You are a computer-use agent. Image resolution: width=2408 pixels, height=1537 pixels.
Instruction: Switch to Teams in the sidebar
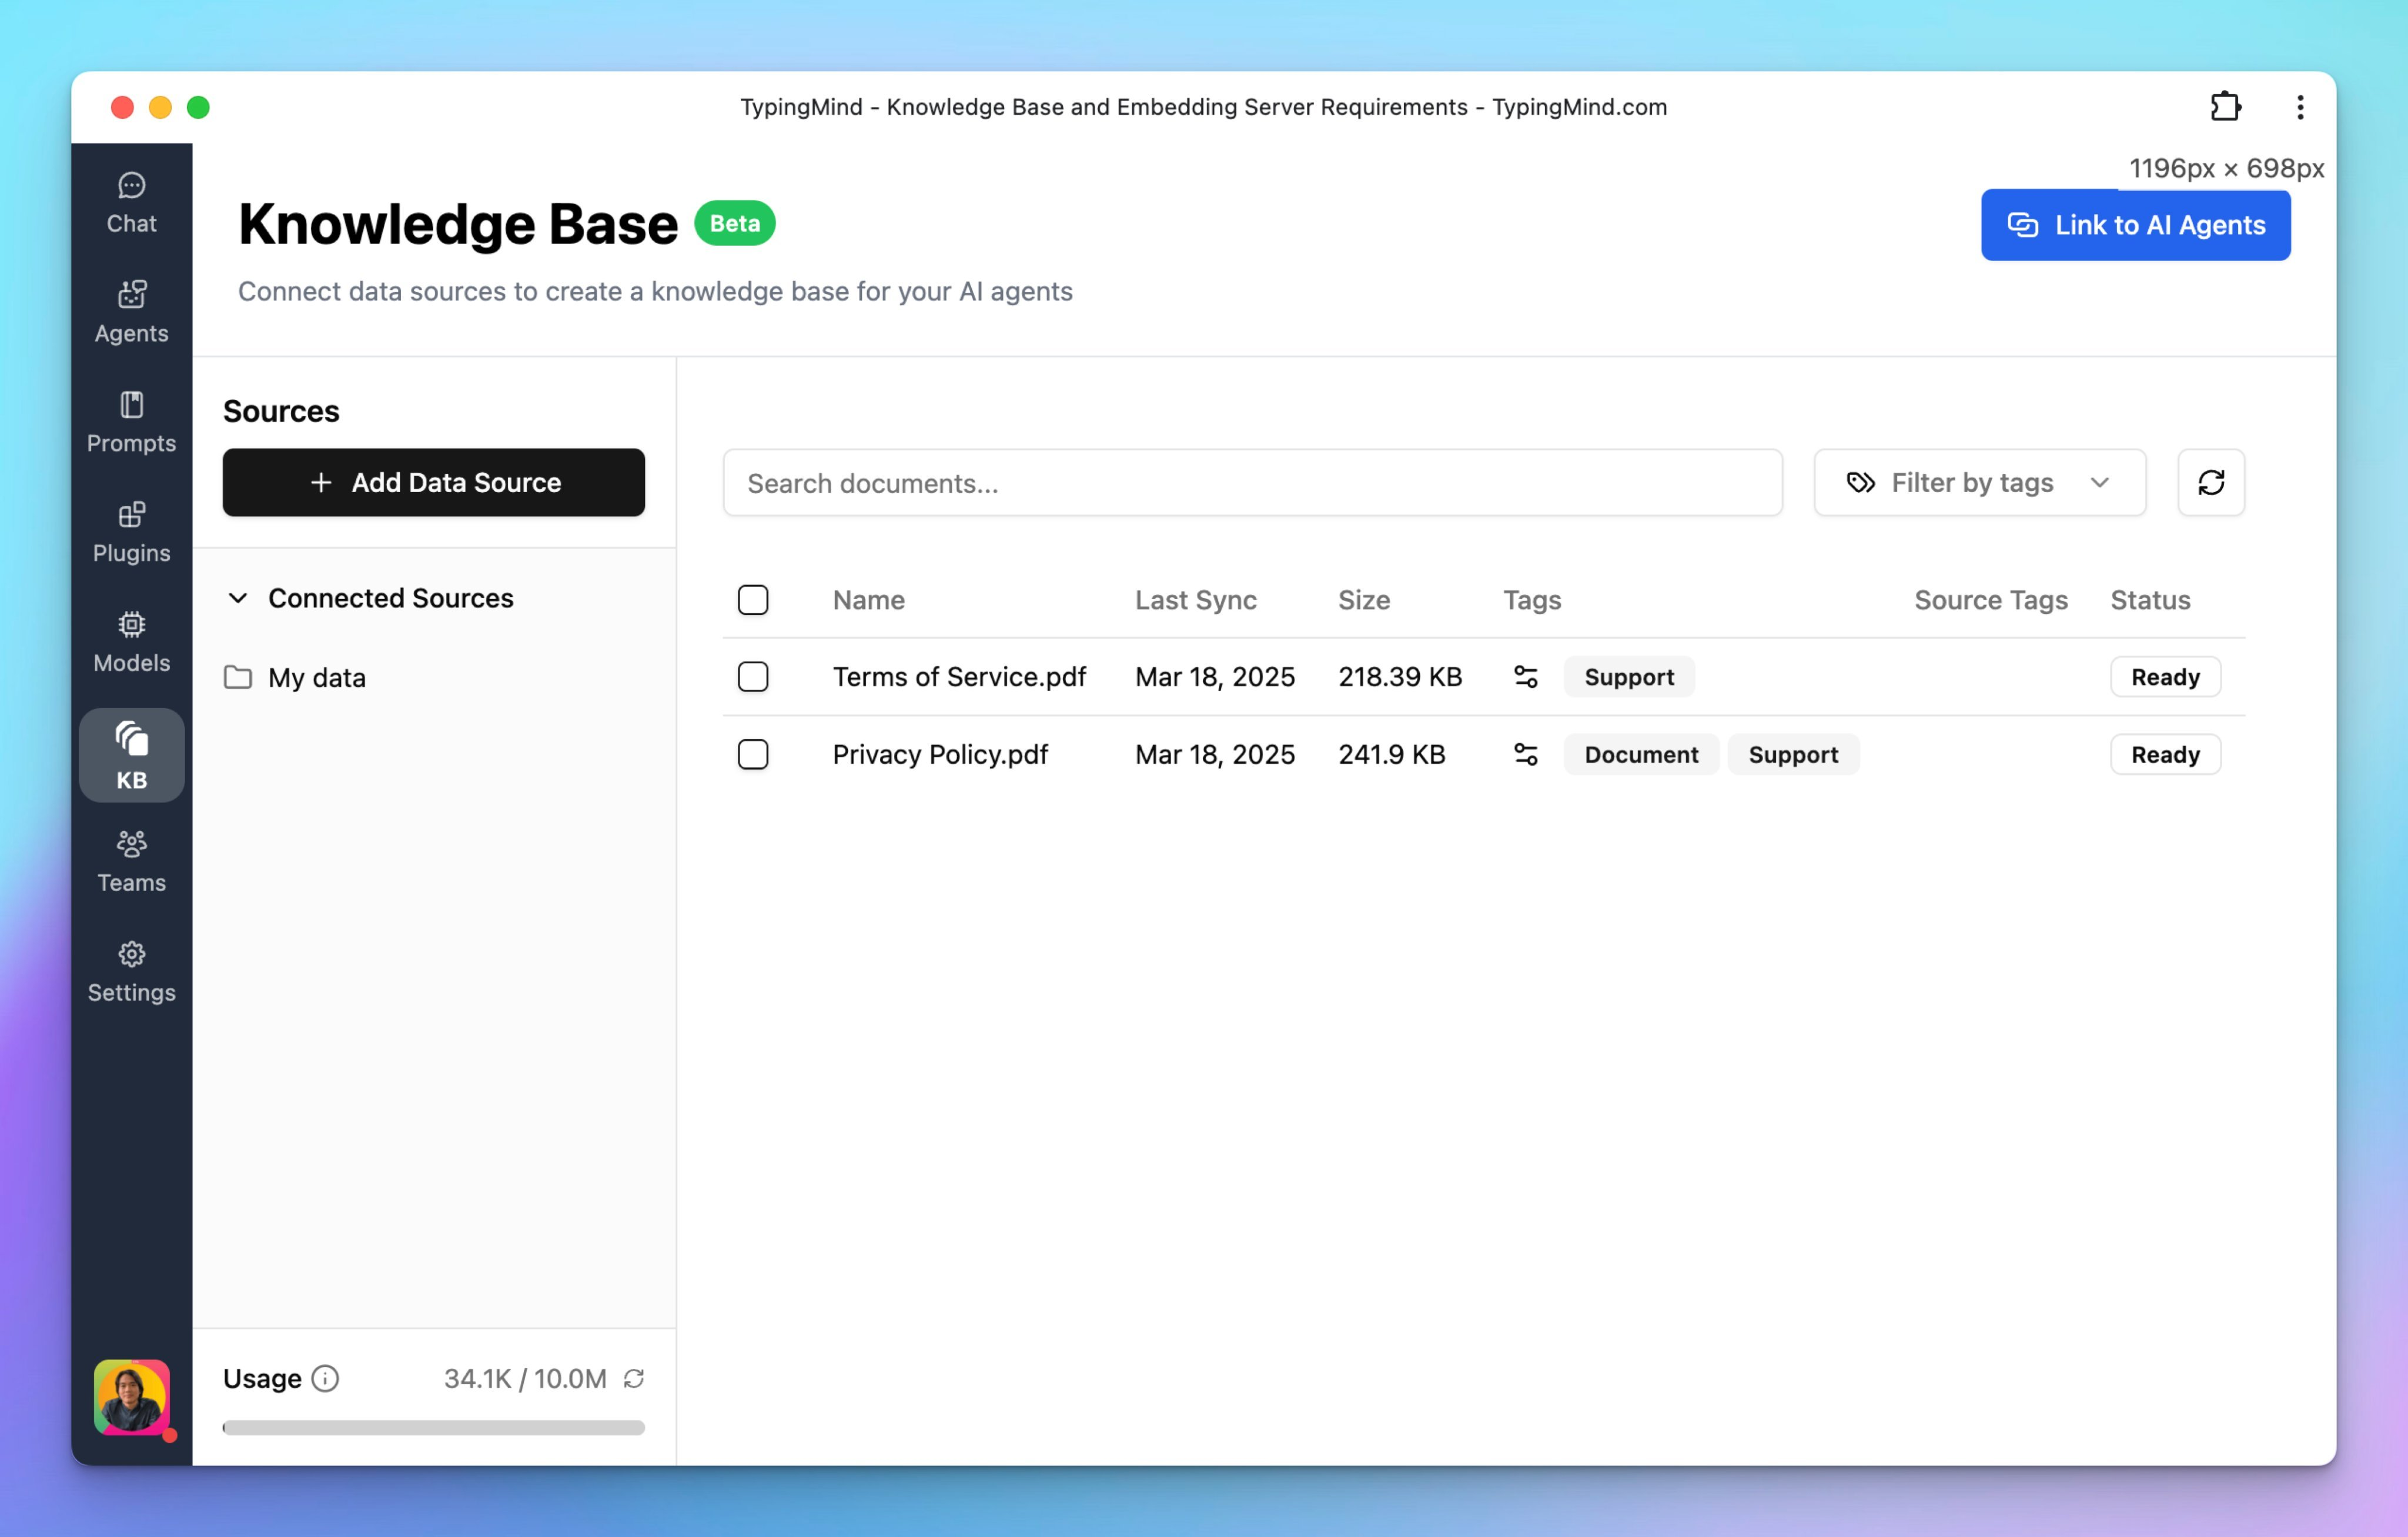[131, 862]
